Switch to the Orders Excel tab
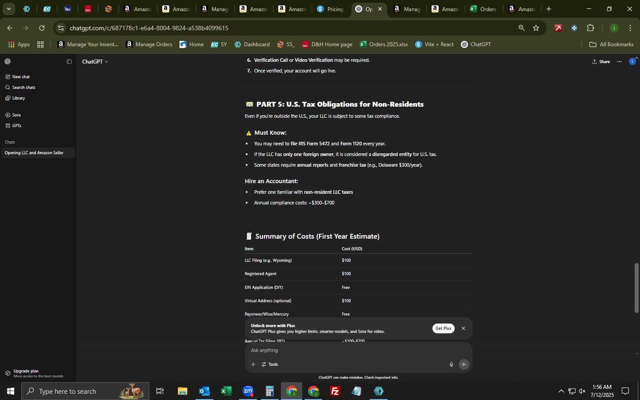 pyautogui.click(x=483, y=9)
